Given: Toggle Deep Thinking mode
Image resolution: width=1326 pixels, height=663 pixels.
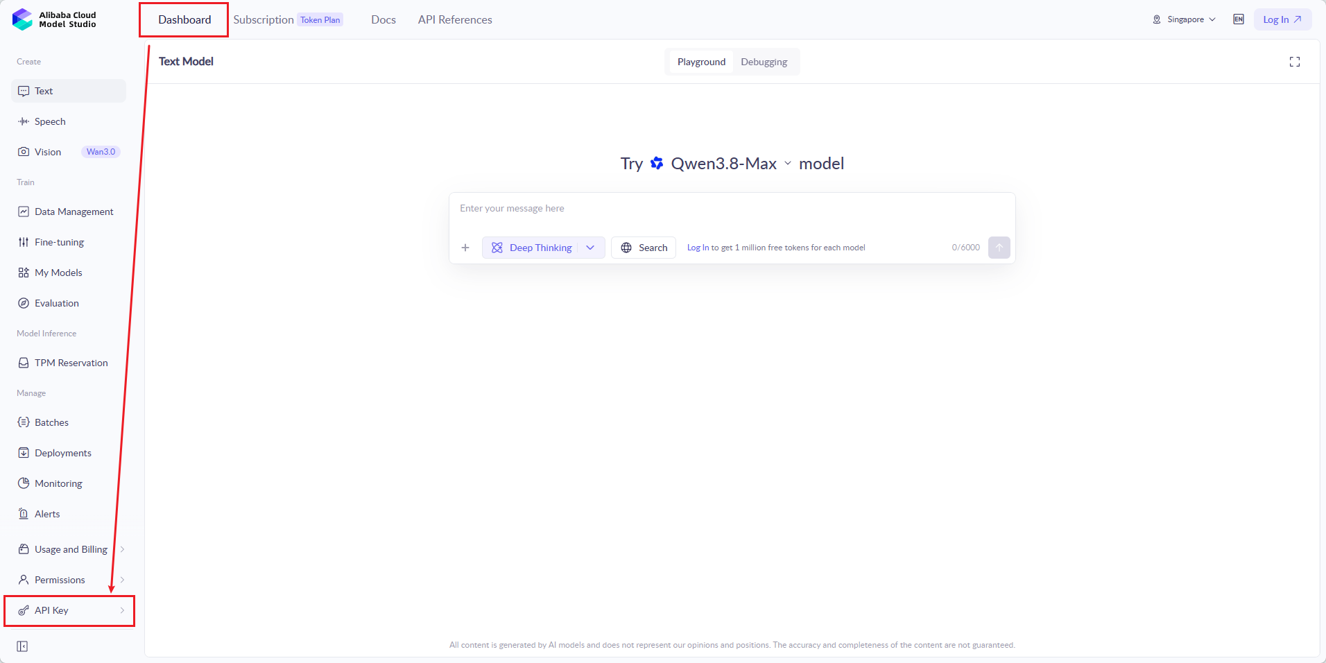Looking at the screenshot, I should [x=531, y=248].
